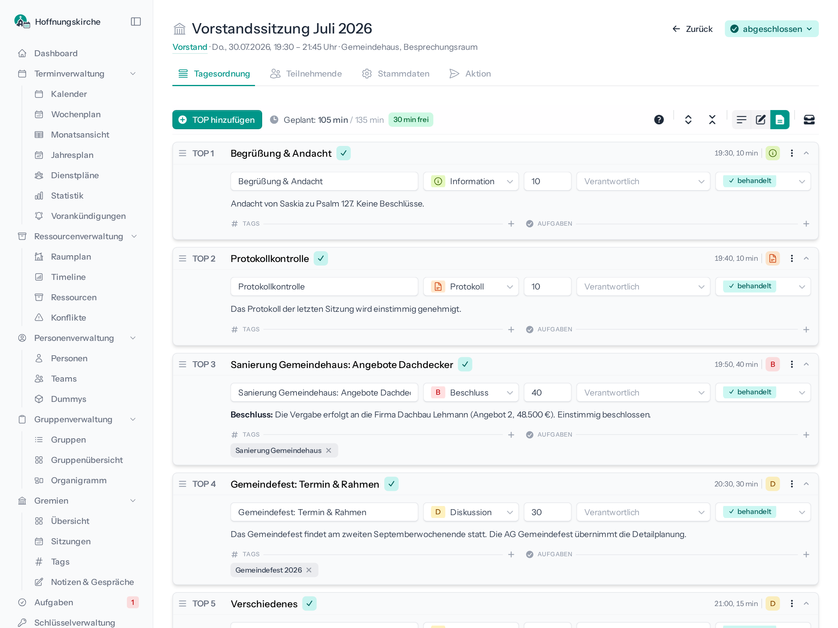Expand all agenda items icon
This screenshot has height=628, width=838.
(x=688, y=120)
